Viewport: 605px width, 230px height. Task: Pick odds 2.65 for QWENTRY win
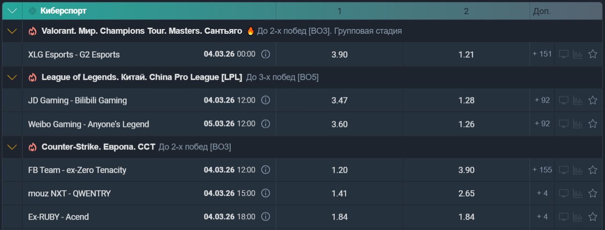point(466,193)
